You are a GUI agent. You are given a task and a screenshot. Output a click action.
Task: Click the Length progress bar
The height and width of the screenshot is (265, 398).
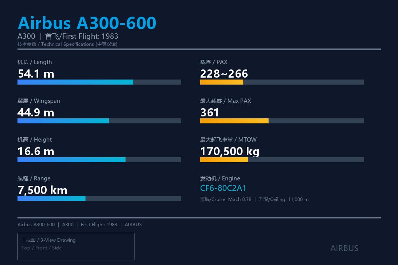(99, 82)
